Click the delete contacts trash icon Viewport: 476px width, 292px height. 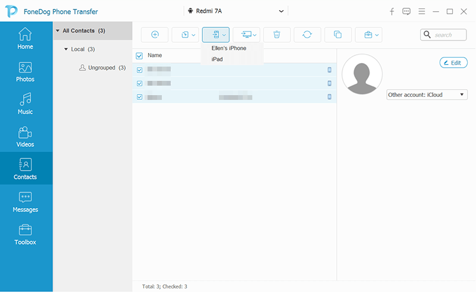click(277, 35)
